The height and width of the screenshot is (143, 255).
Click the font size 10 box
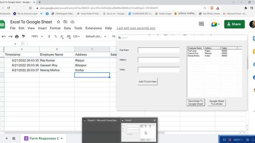coord(114,37)
